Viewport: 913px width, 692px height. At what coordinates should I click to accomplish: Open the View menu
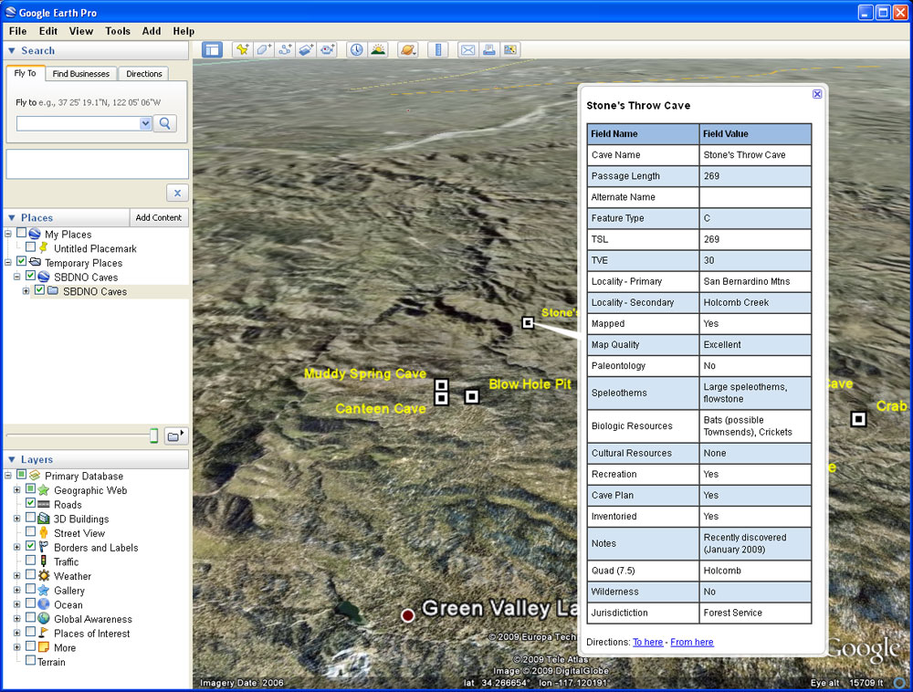(81, 31)
